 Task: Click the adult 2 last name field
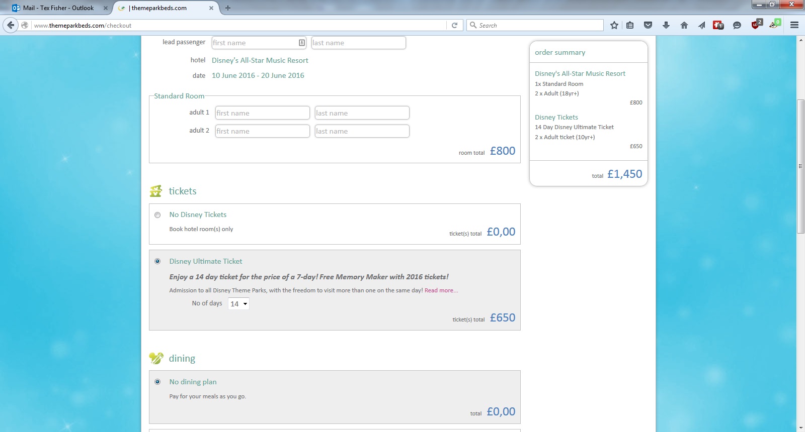362,131
